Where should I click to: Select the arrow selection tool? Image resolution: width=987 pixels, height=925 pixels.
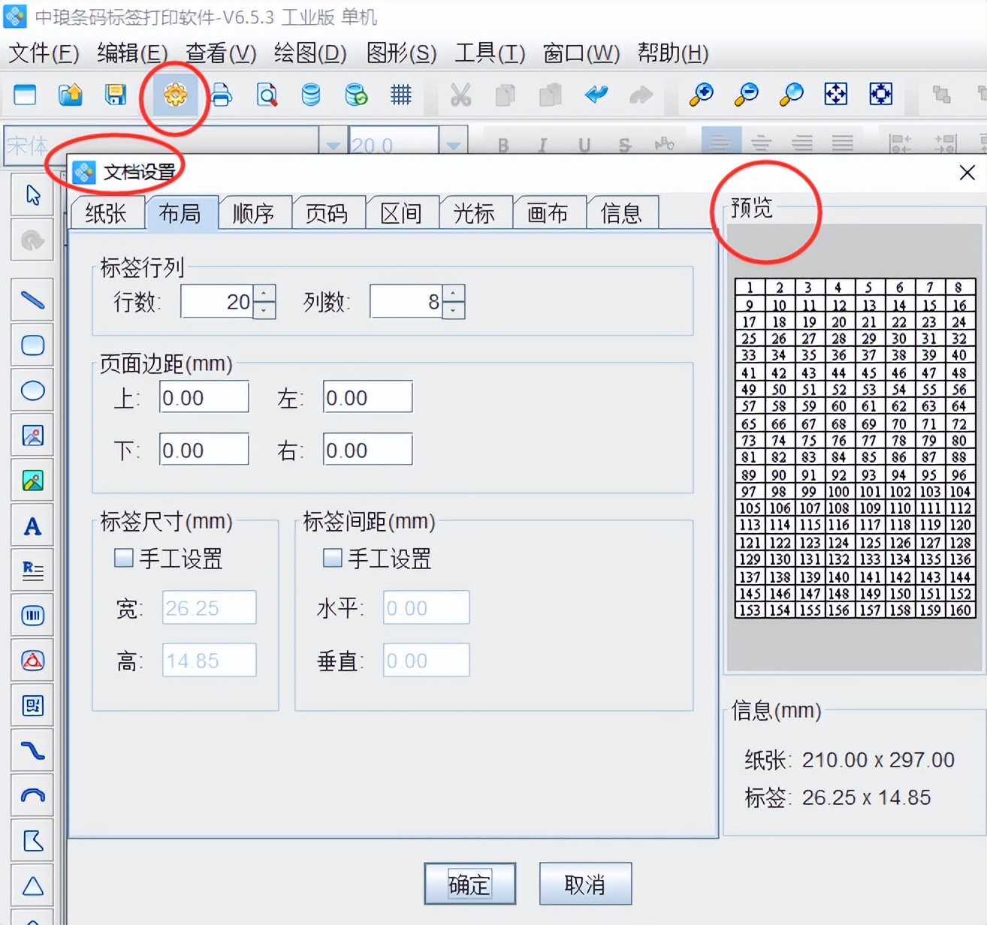[32, 194]
